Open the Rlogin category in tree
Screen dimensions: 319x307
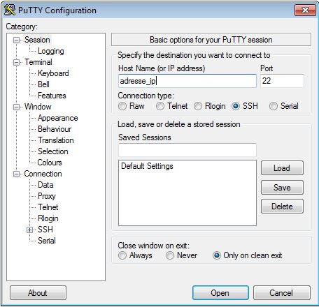(48, 218)
